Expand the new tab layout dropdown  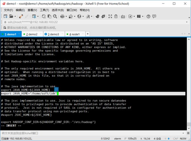[x=134, y=16]
